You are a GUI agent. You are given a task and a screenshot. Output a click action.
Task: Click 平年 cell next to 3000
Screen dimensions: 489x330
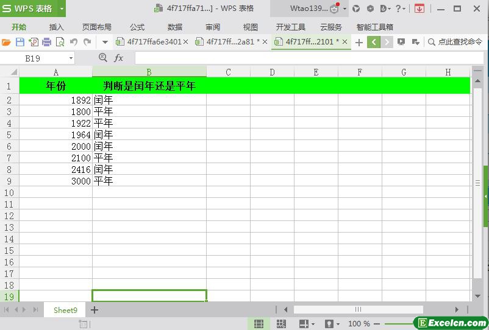(149, 181)
